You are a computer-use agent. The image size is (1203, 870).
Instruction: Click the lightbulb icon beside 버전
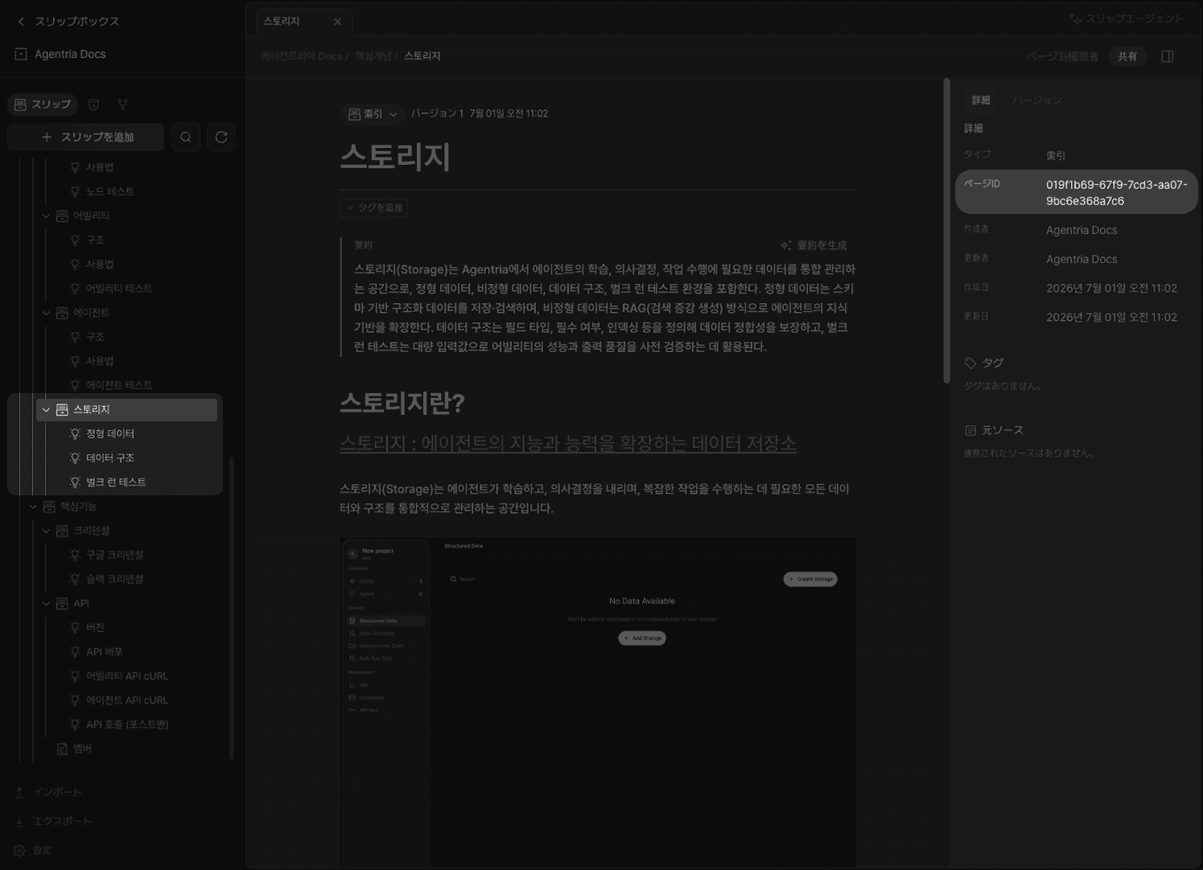point(75,628)
